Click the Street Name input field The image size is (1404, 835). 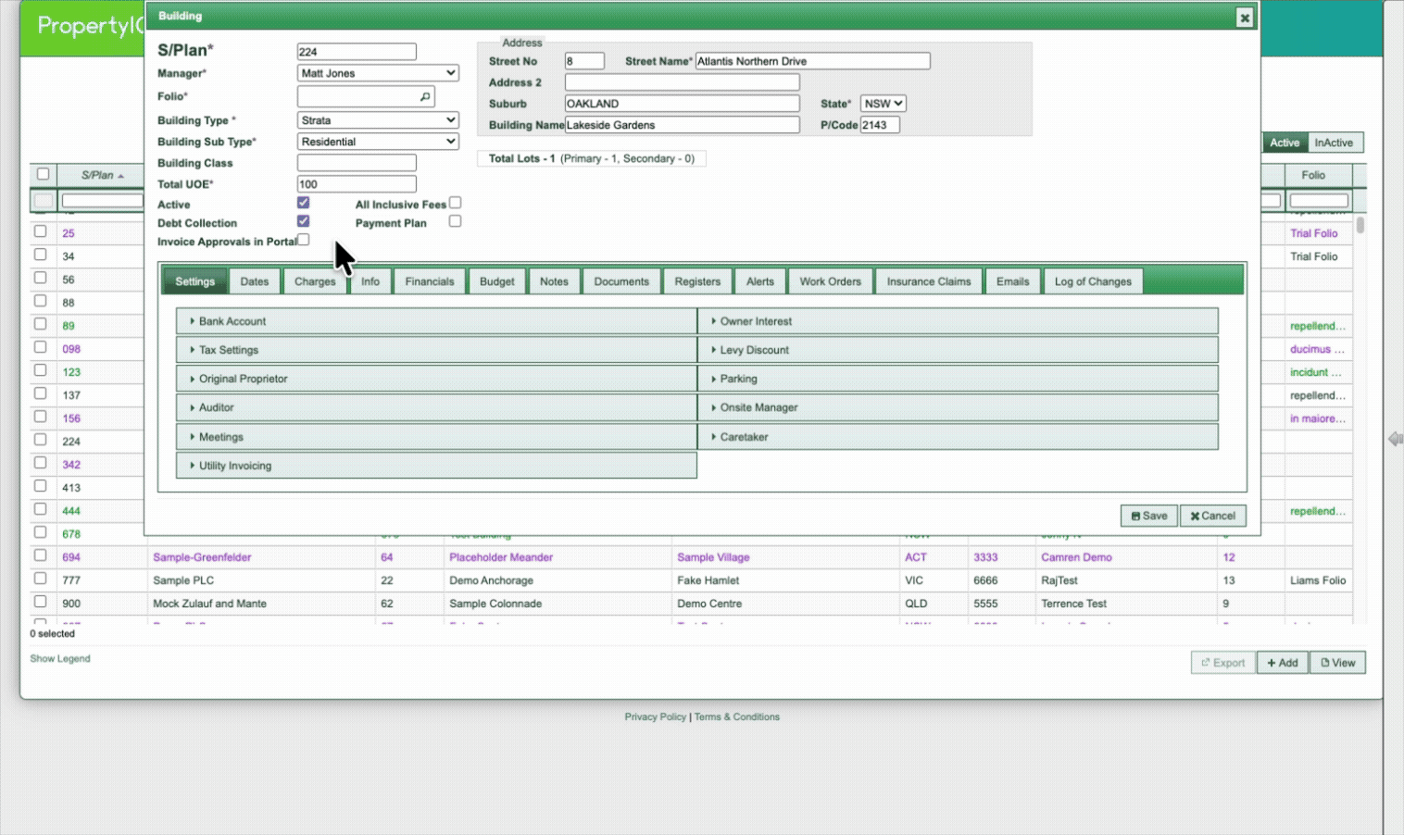812,61
